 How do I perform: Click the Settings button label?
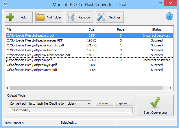(x=115, y=17)
